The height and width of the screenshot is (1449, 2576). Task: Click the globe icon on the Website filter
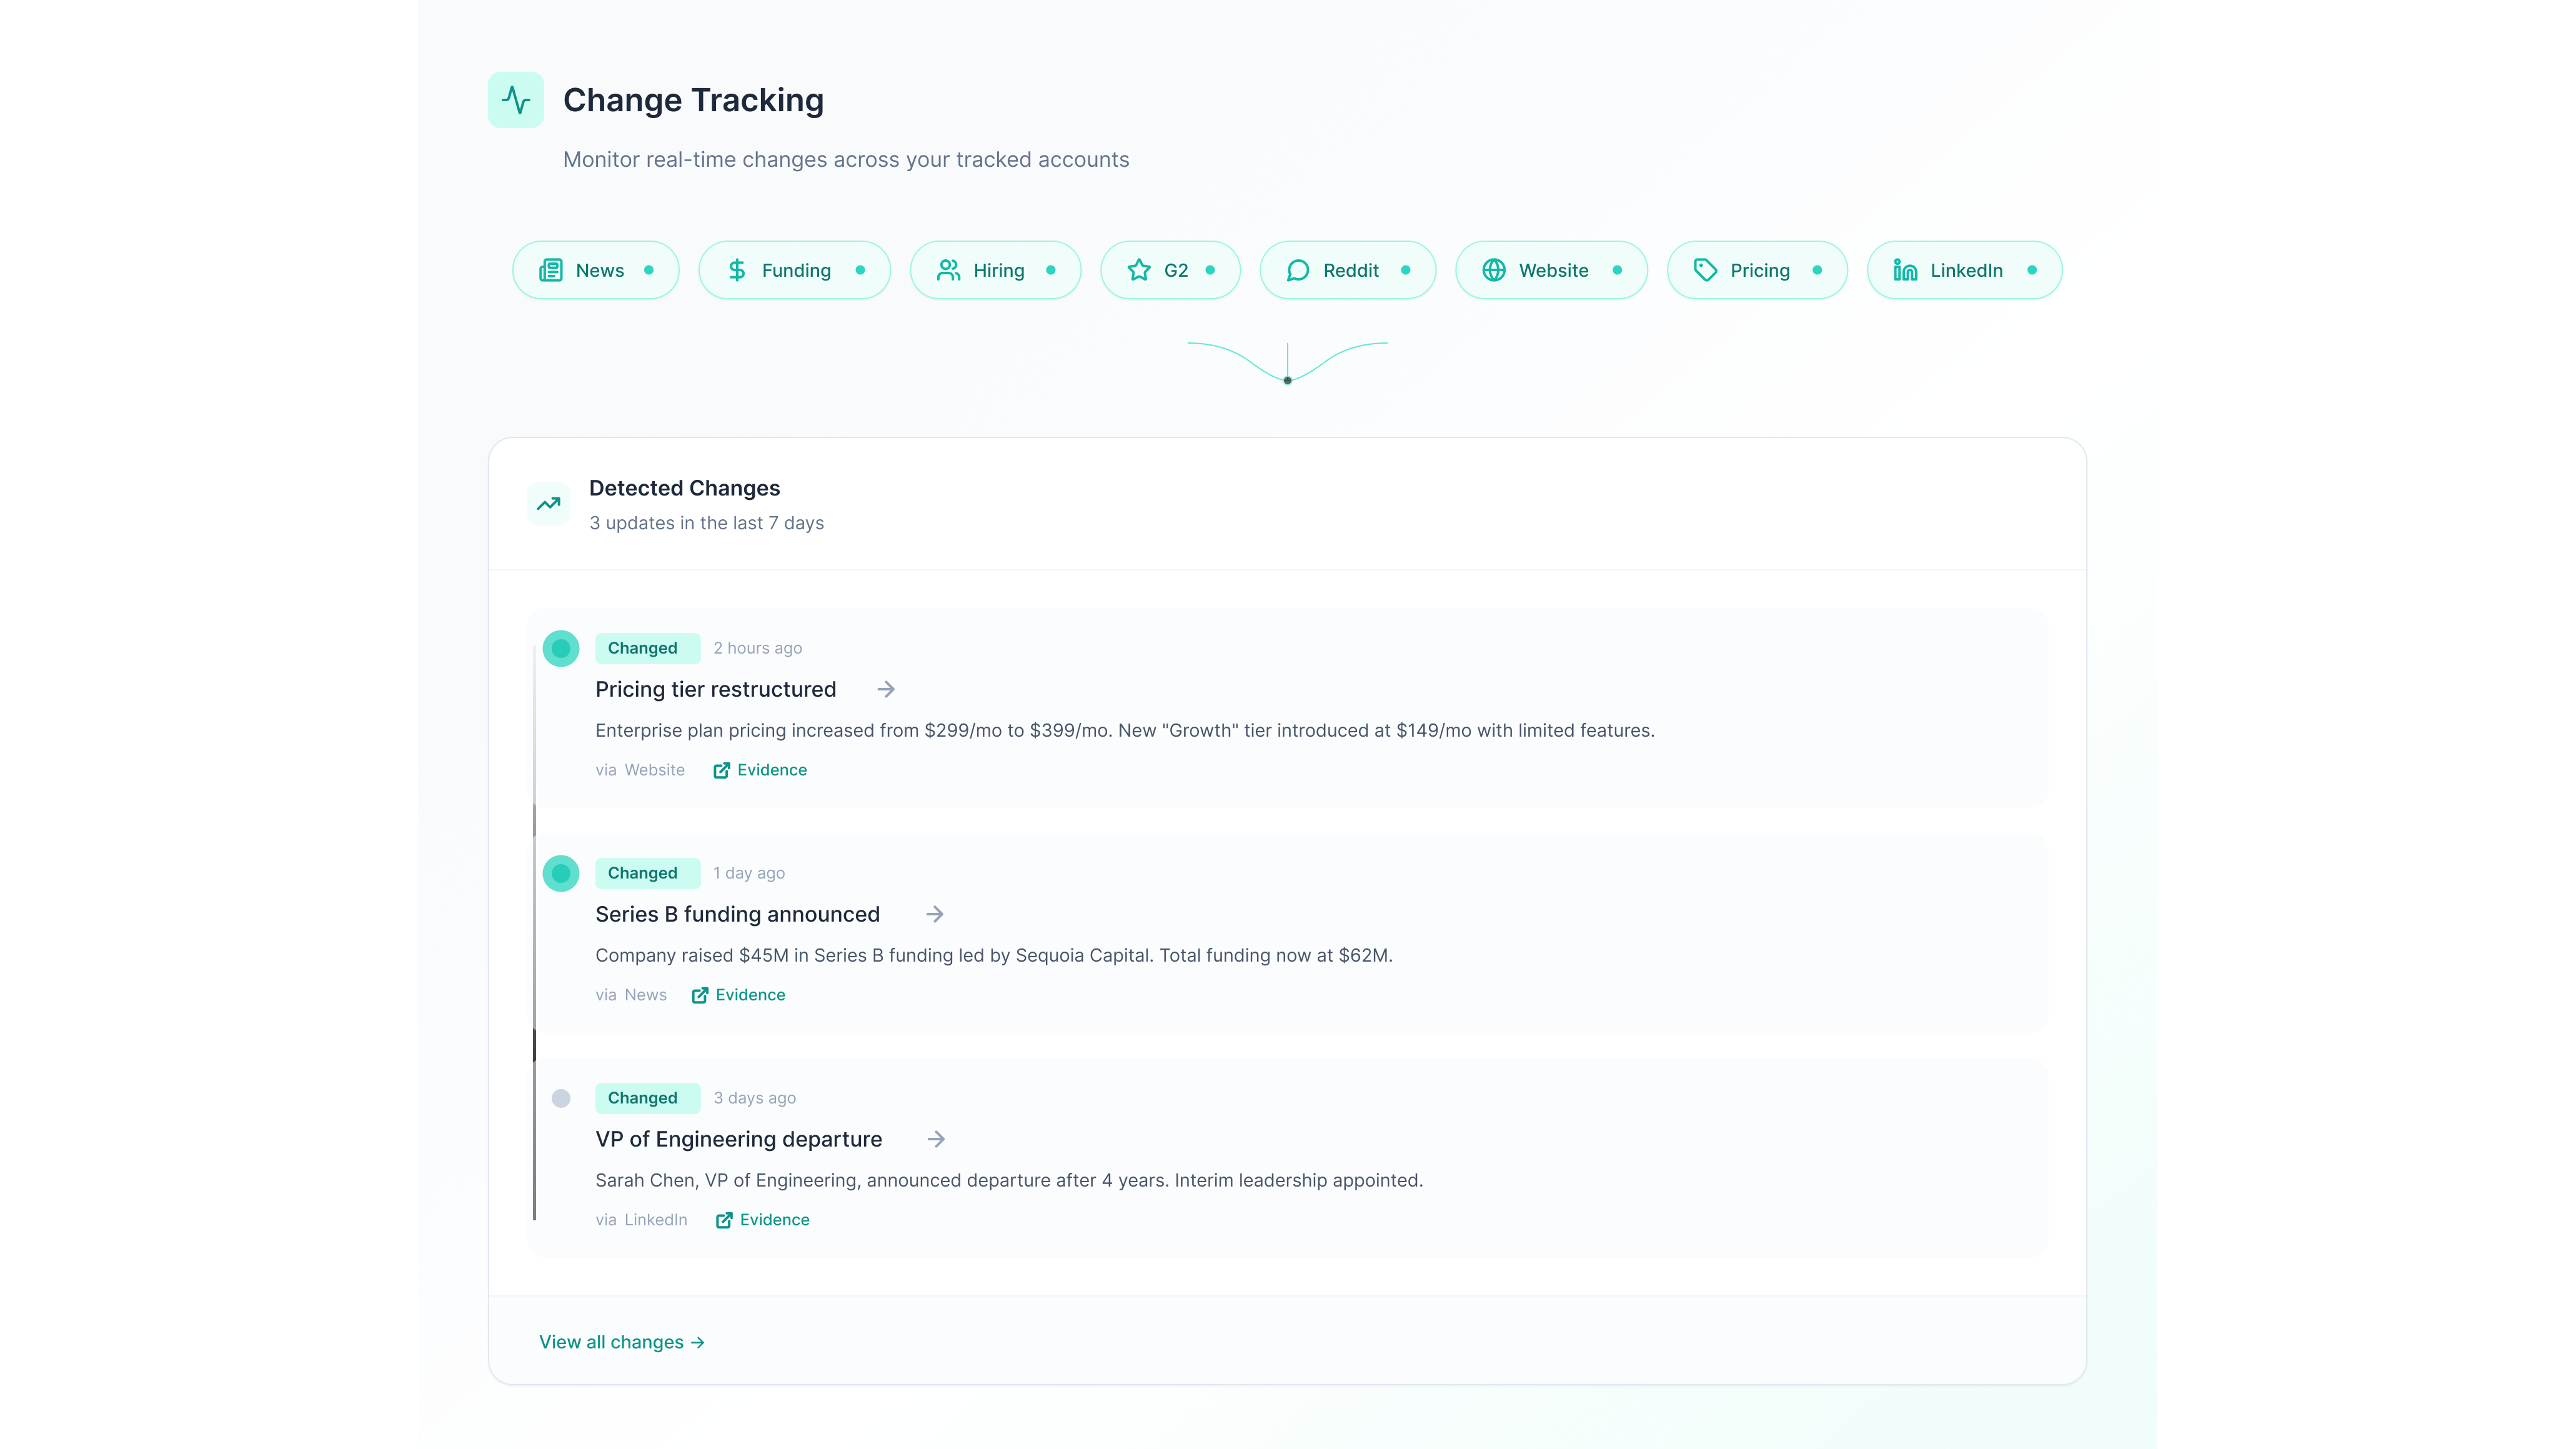point(1494,270)
